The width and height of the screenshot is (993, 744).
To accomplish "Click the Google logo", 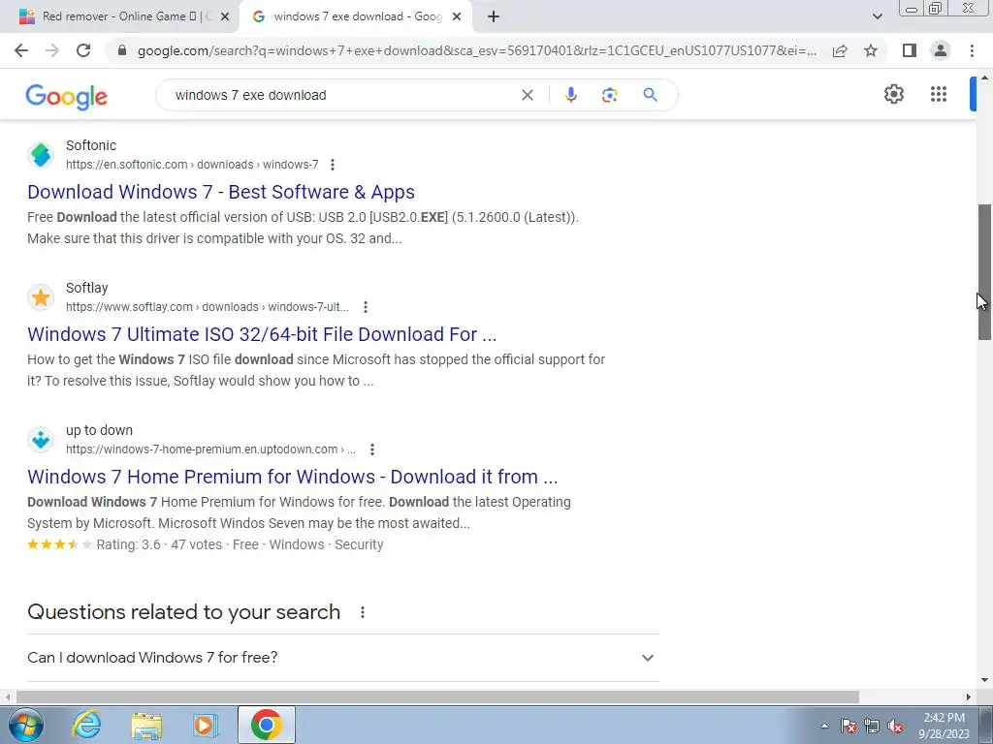I will [x=67, y=96].
